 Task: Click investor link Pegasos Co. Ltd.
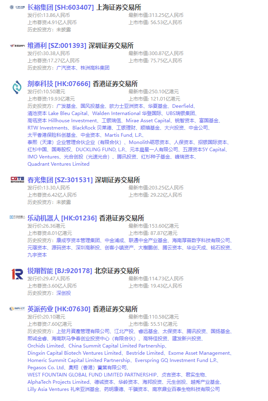[46, 368]
